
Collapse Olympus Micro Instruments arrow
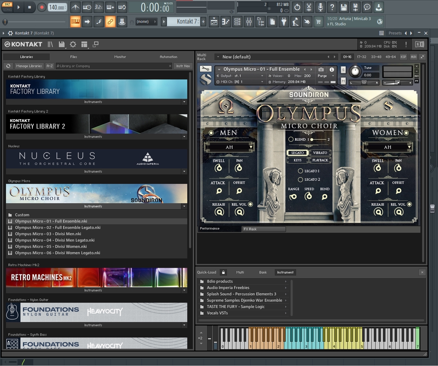(184, 207)
